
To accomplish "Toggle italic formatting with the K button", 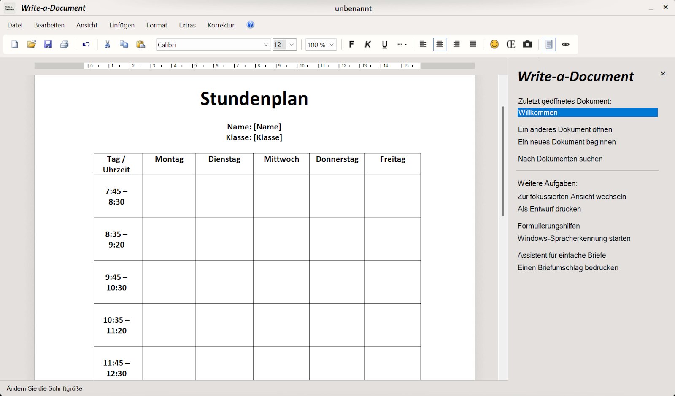I will click(368, 44).
